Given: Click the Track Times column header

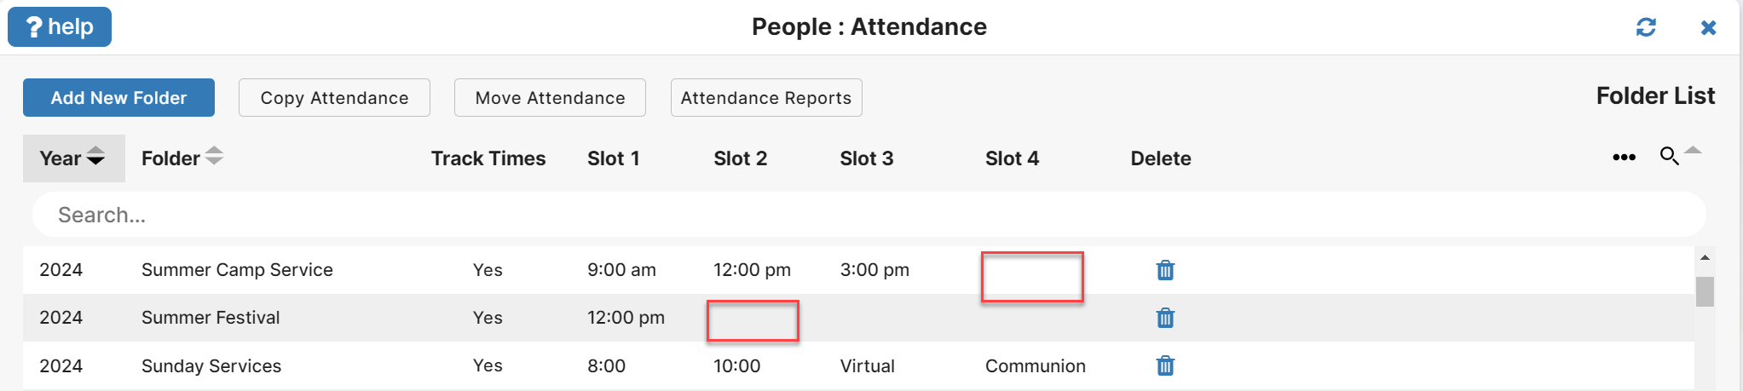Looking at the screenshot, I should [x=488, y=158].
